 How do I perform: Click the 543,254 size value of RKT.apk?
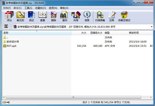[82, 46]
